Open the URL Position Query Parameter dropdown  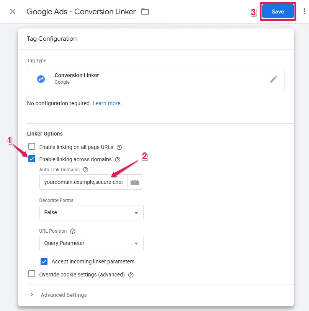[x=91, y=243]
